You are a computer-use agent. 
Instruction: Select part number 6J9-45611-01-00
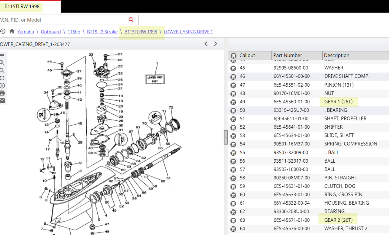point(291,119)
